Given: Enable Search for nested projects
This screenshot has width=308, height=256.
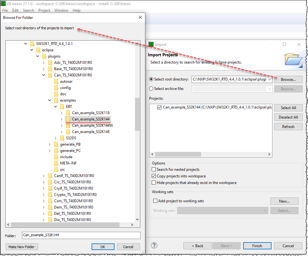Looking at the screenshot, I should coord(154,169).
